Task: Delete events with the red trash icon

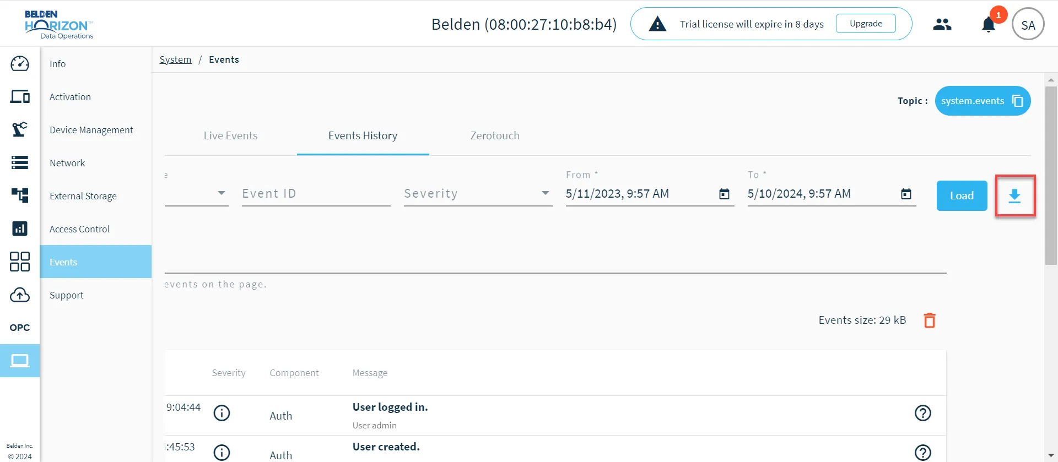Action: click(x=930, y=320)
